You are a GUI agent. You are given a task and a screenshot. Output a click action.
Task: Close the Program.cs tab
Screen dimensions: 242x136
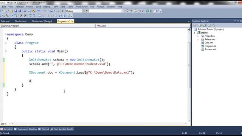point(72,21)
